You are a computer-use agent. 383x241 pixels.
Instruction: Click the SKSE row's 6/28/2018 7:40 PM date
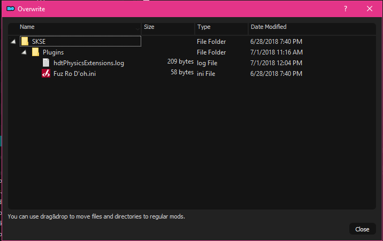[x=276, y=42]
